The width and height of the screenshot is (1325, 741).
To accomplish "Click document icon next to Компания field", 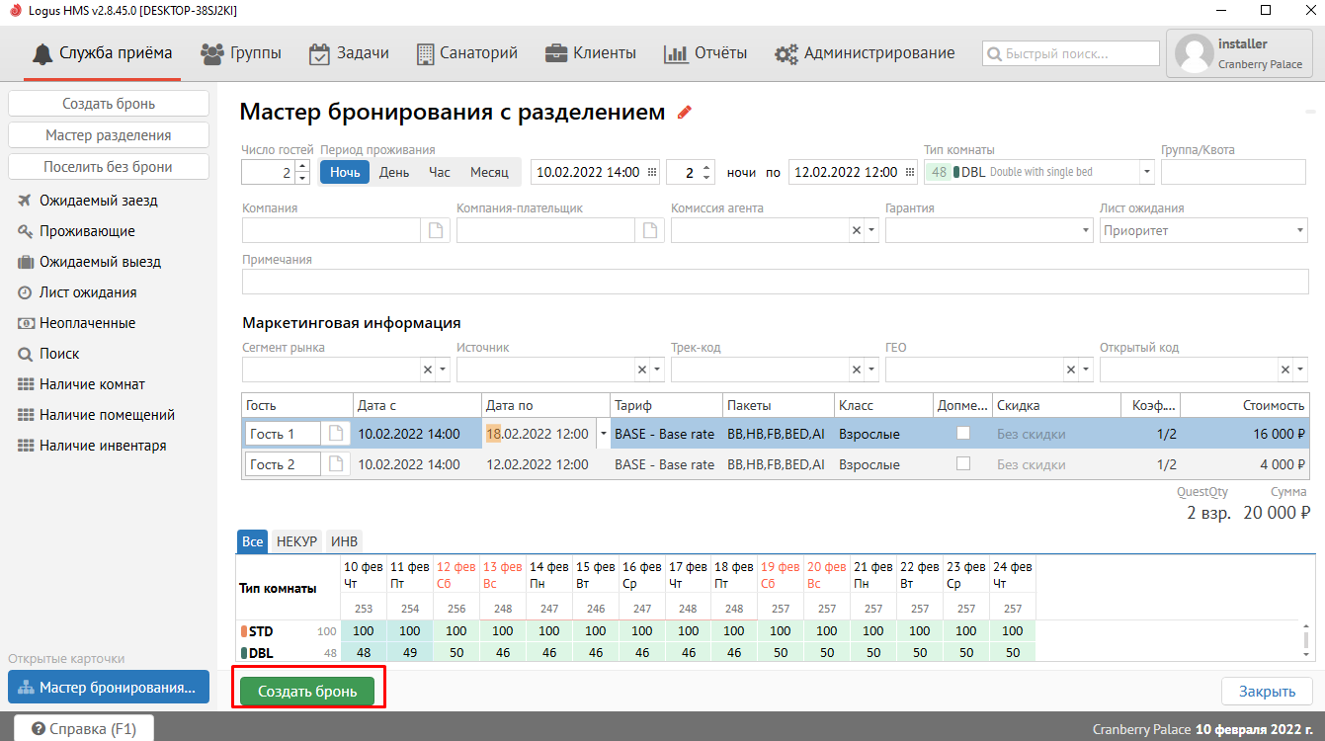I will coord(435,230).
